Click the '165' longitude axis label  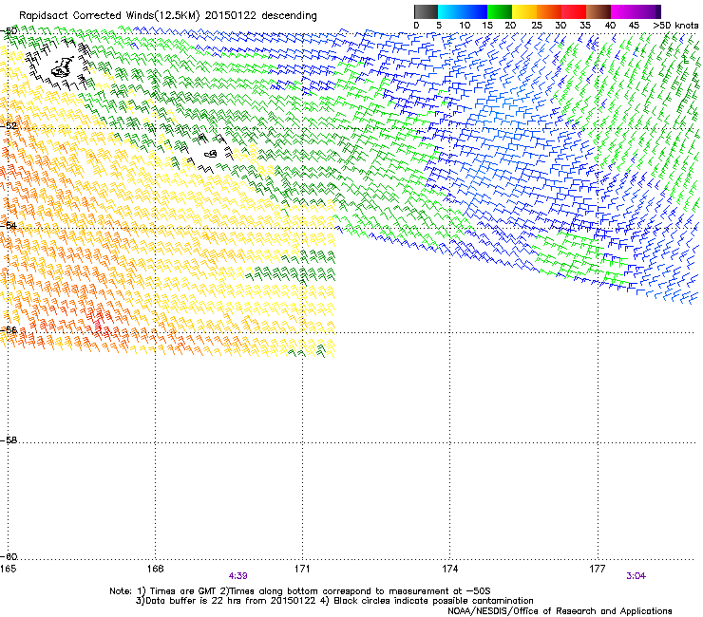point(8,569)
